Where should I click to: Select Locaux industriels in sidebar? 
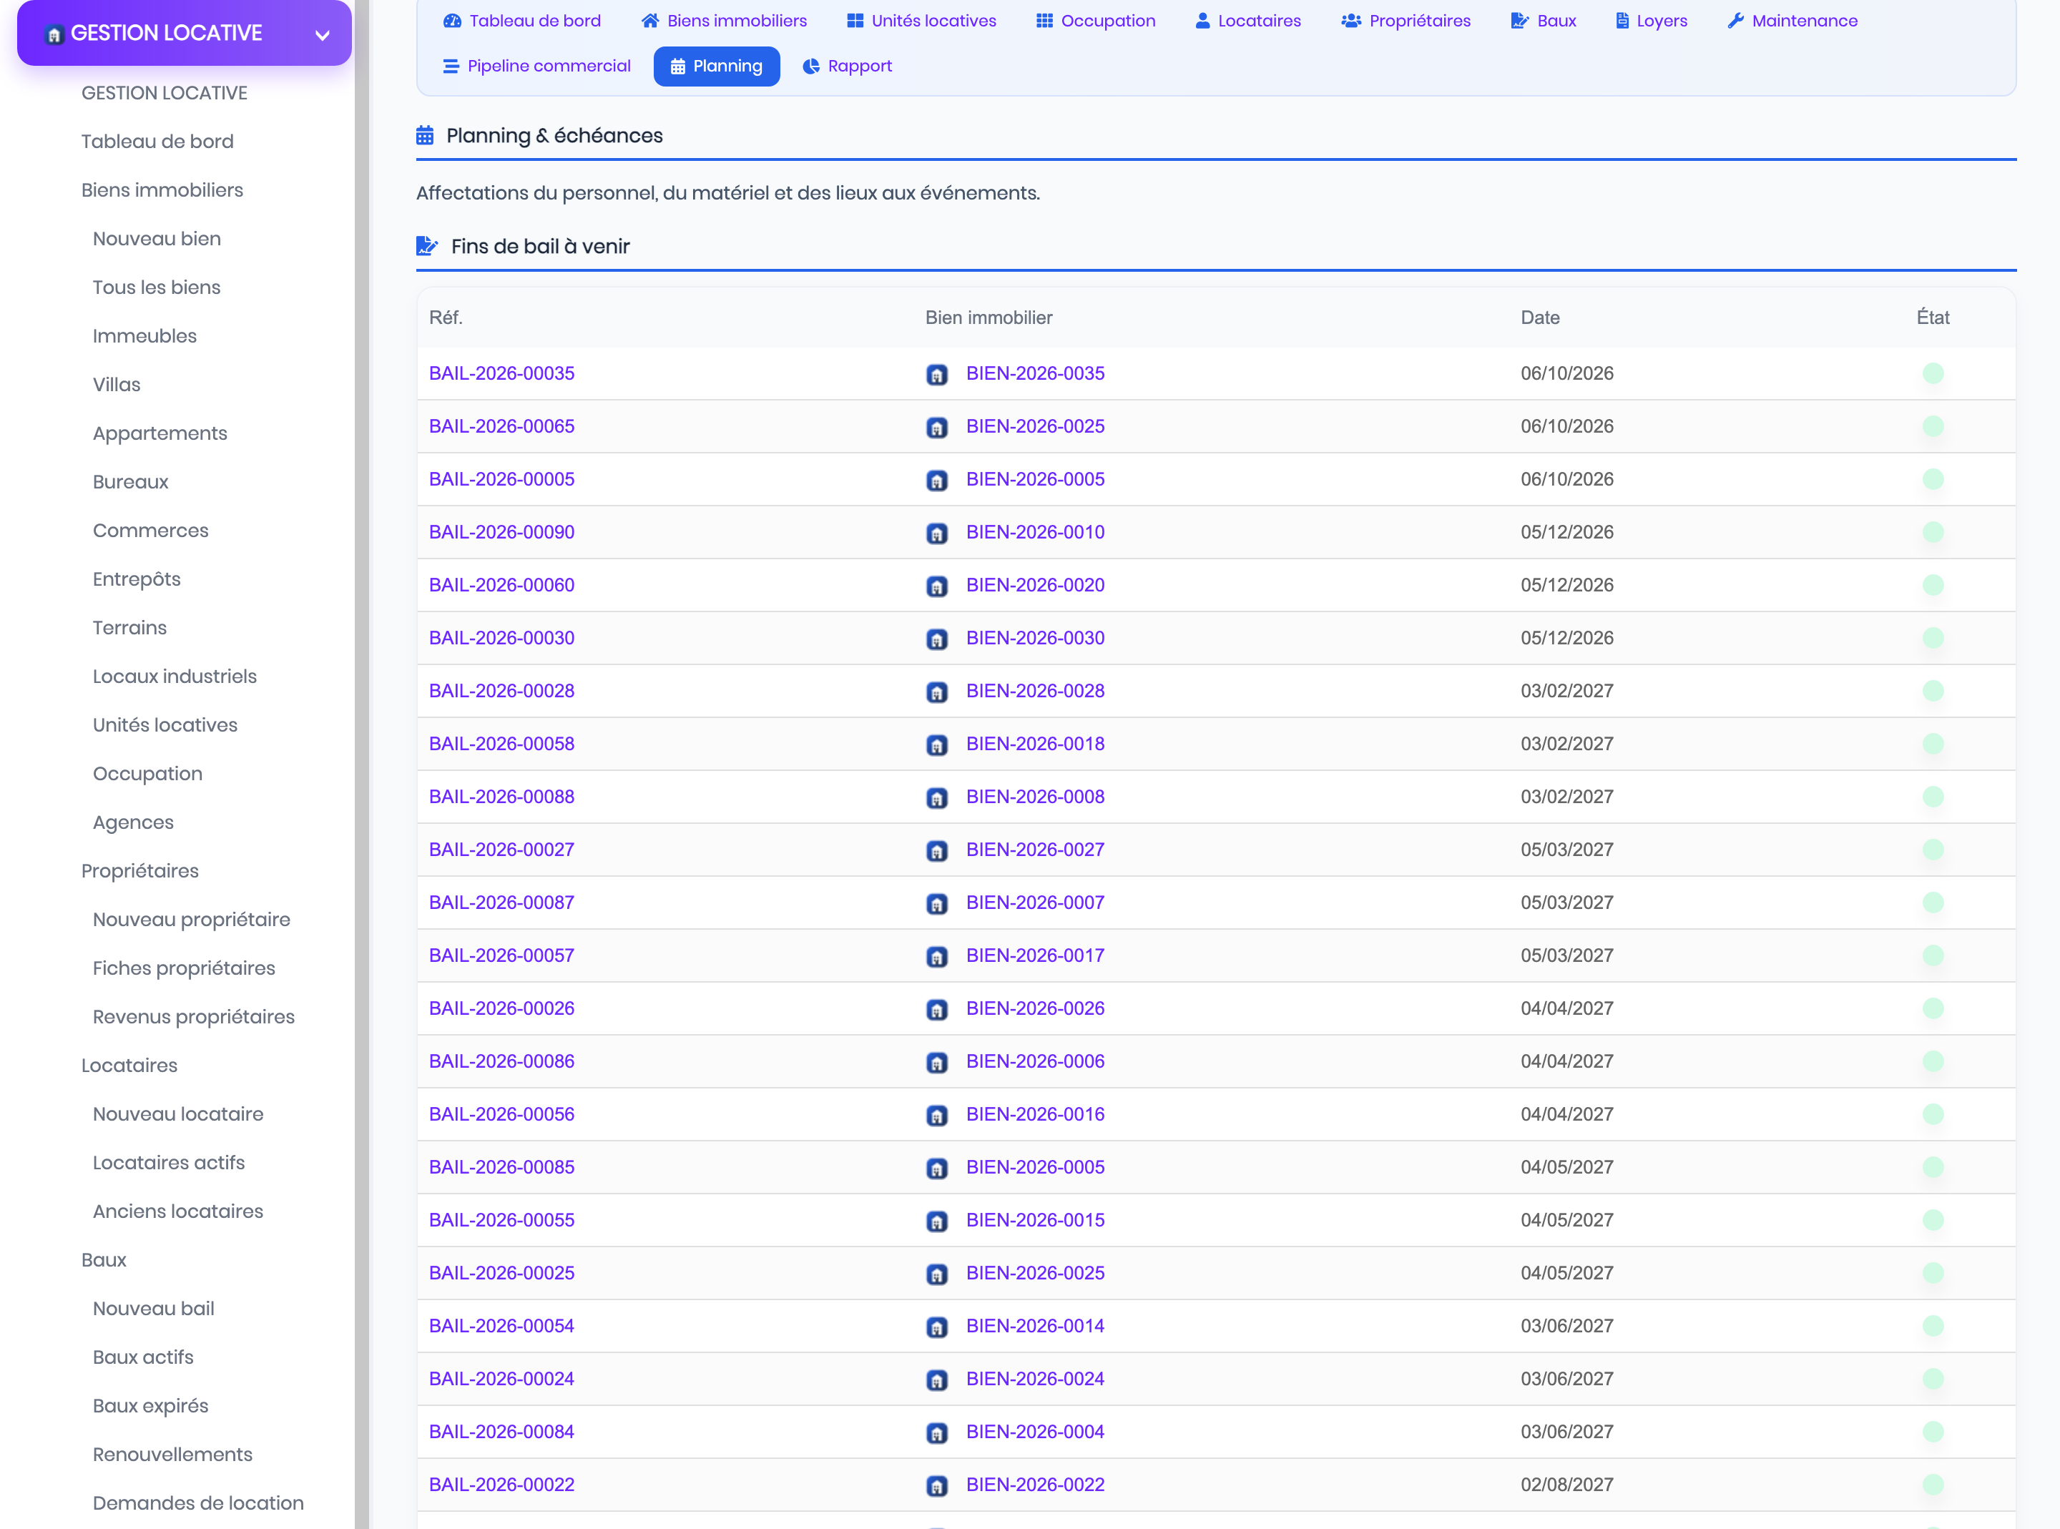pyautogui.click(x=175, y=677)
